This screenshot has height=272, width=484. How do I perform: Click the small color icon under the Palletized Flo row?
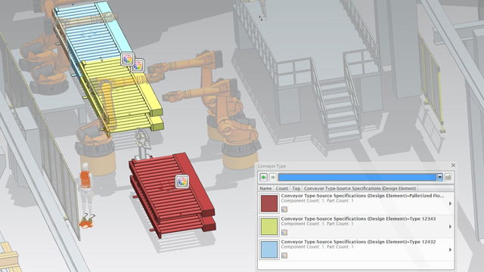tap(284, 209)
